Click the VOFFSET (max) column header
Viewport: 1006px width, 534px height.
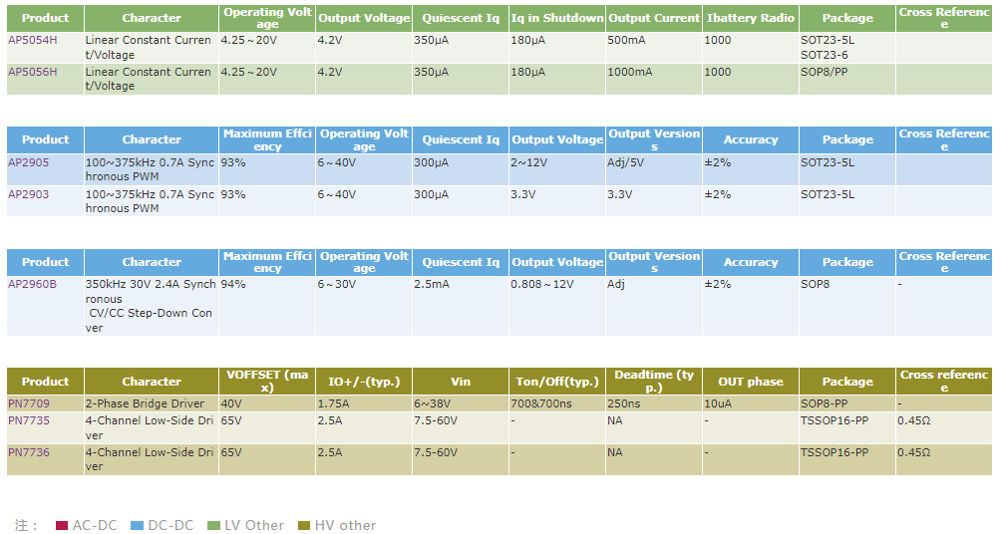pos(267,382)
